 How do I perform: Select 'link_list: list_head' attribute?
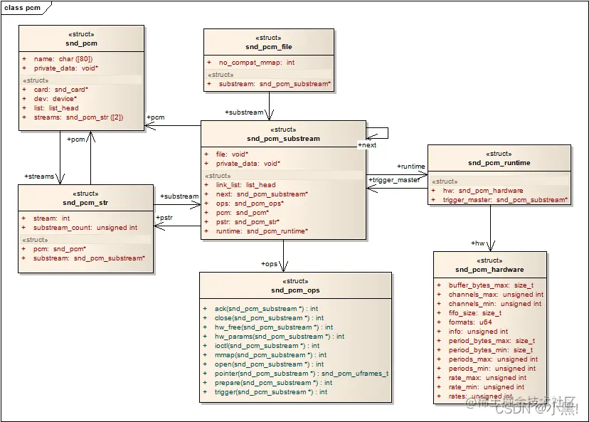(245, 185)
